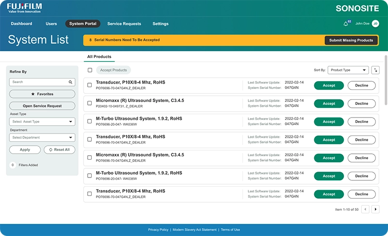Open the Privacy Policy link
388x236 pixels.
point(158,230)
